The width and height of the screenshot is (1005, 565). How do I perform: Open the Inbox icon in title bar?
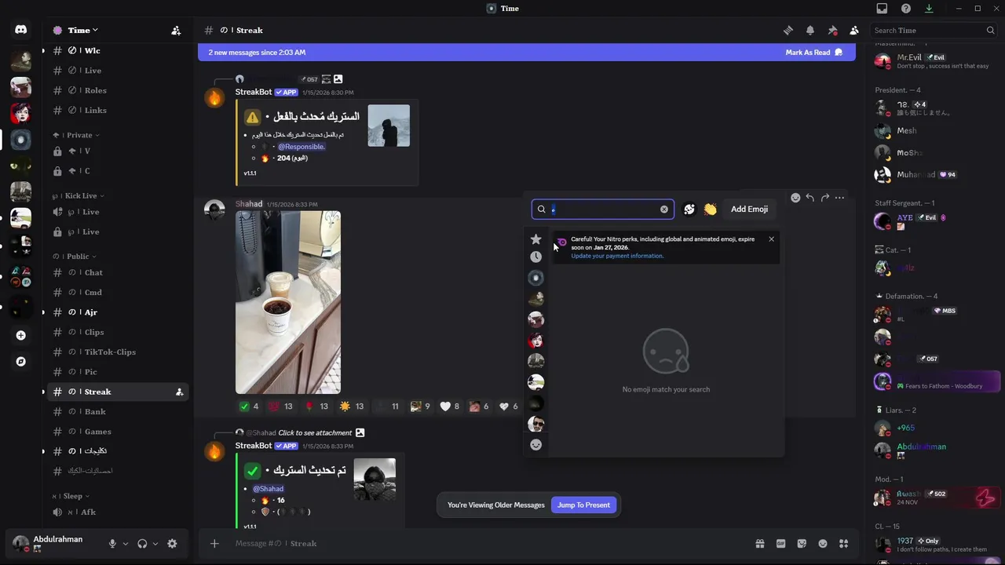point(883,9)
